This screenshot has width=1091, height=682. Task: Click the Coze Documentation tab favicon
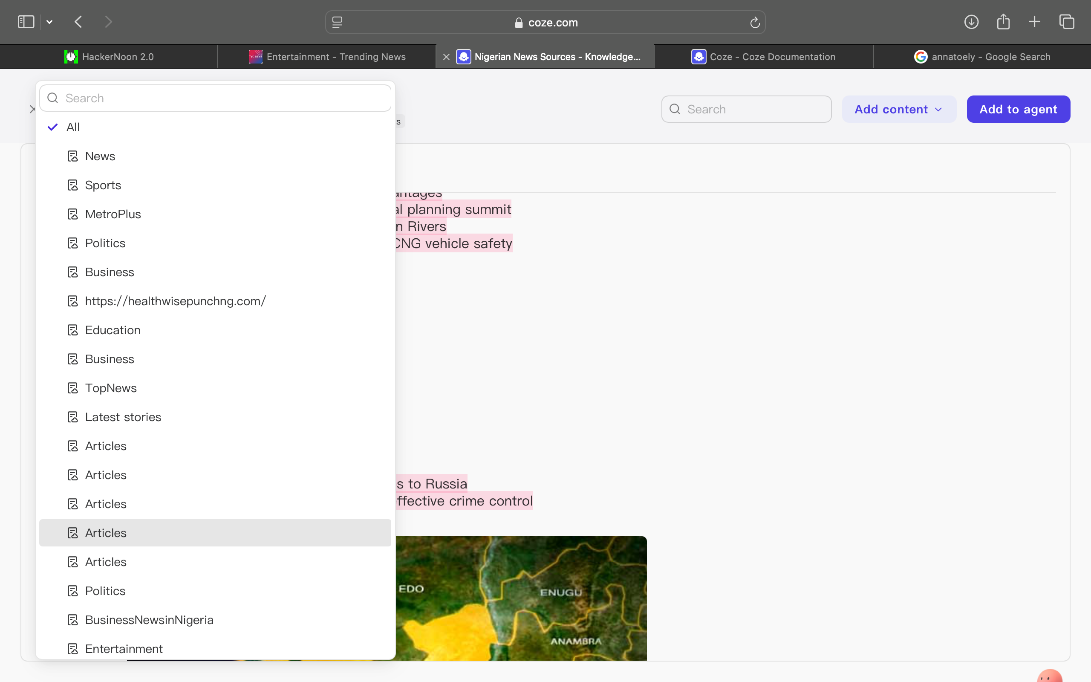coord(699,57)
